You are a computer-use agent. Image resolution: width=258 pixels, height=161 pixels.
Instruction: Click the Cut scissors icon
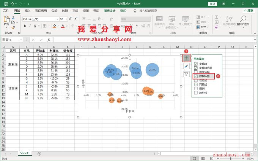13,18
